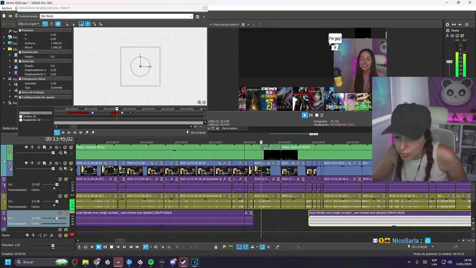Open preview window video FX settings gear
Image resolution: width=476 pixels, height=268 pixels.
(447, 25)
